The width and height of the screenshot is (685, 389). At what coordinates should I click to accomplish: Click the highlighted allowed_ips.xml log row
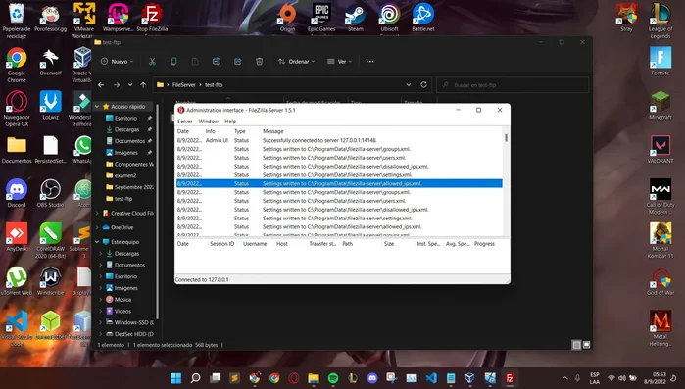[x=339, y=184]
